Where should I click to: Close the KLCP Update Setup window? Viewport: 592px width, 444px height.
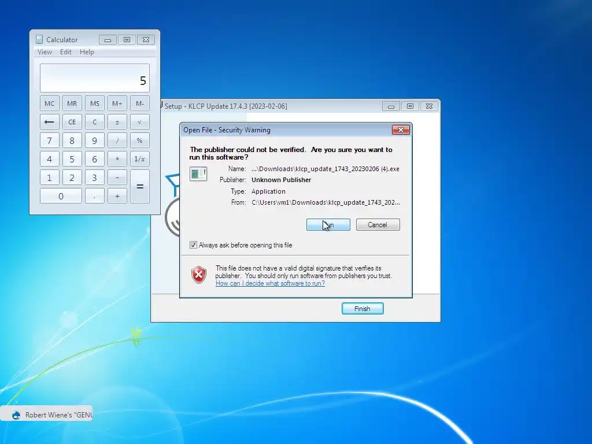pyautogui.click(x=429, y=106)
